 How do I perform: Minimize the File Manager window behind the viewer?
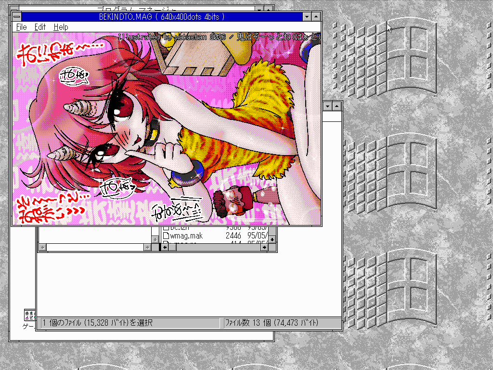(x=328, y=106)
